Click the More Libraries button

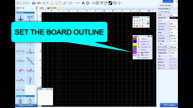point(26,105)
